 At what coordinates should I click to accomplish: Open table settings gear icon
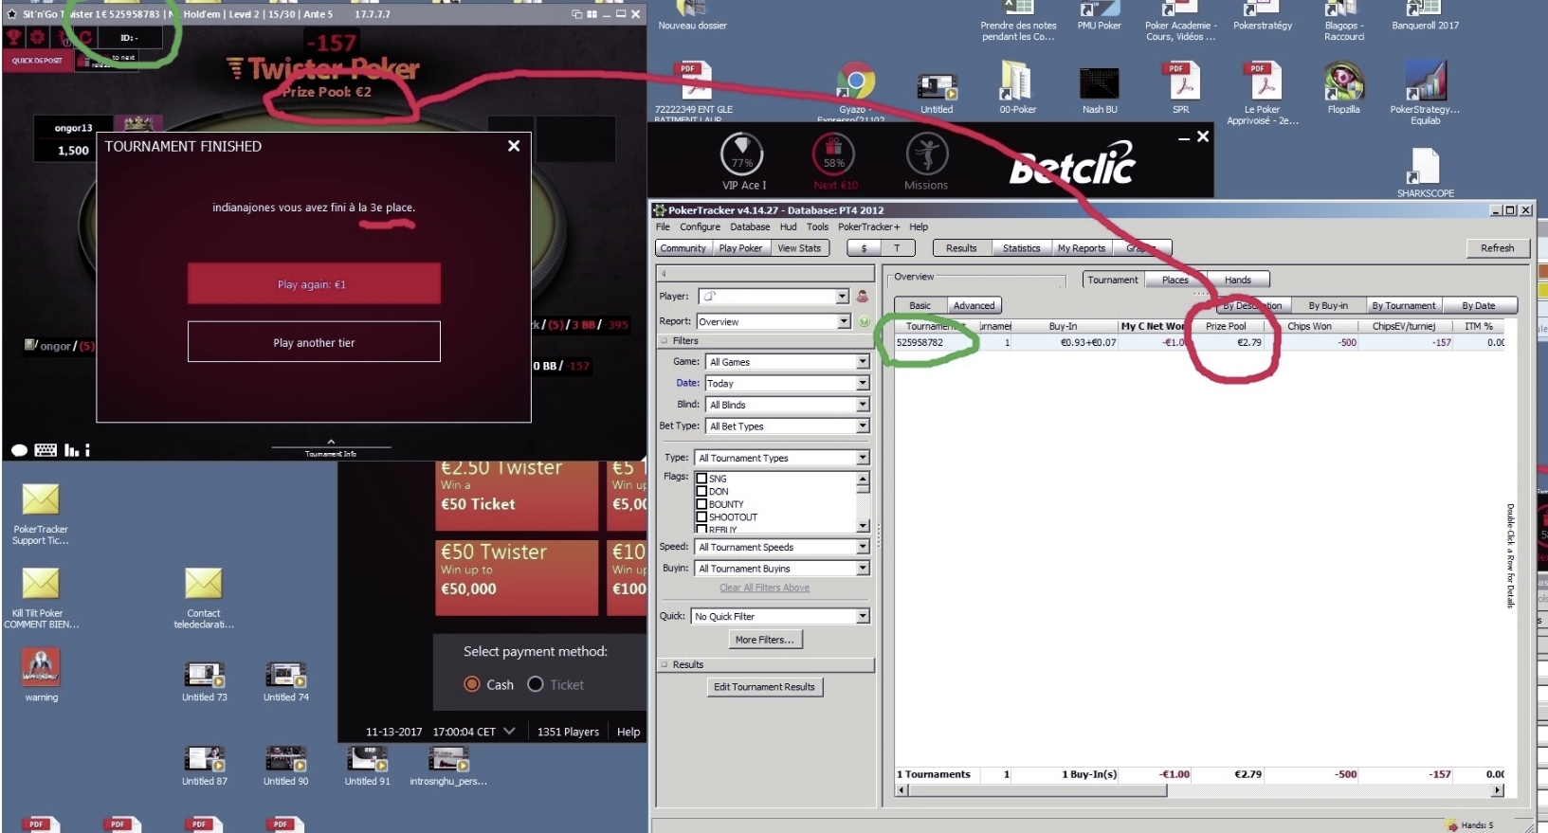pos(38,38)
